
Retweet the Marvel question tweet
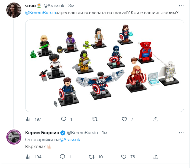[x=94, y=119]
